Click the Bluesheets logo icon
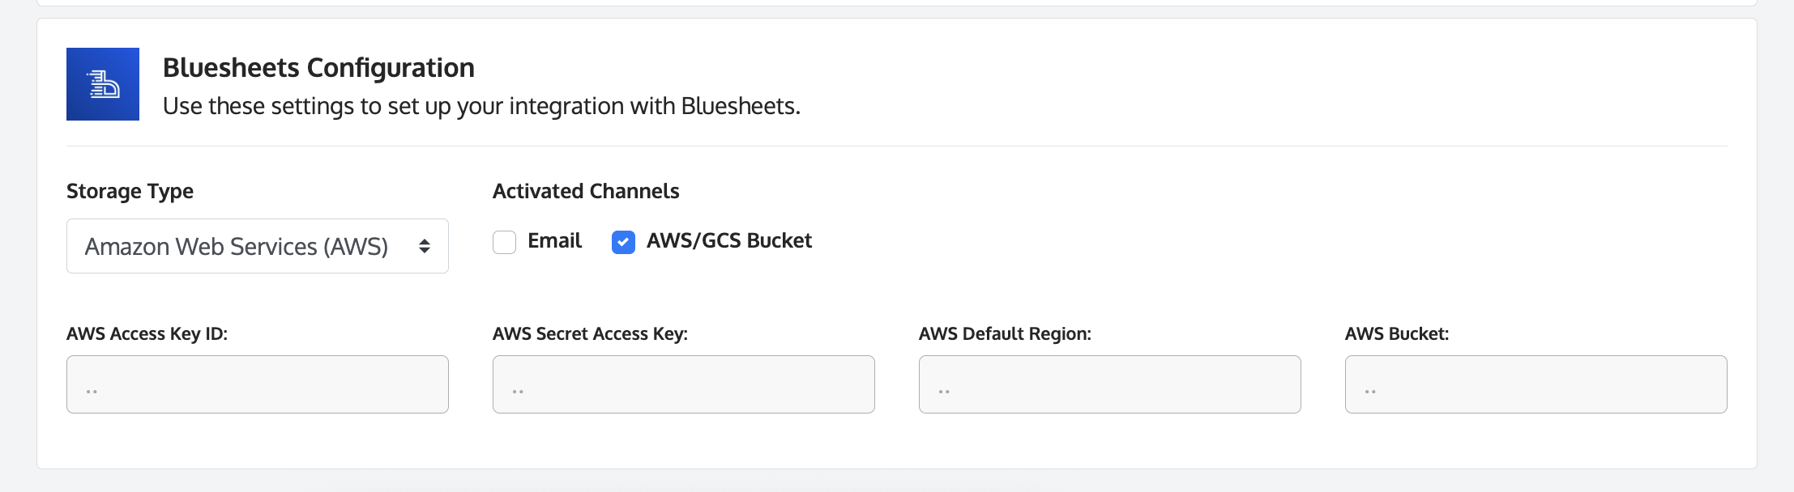 (103, 84)
